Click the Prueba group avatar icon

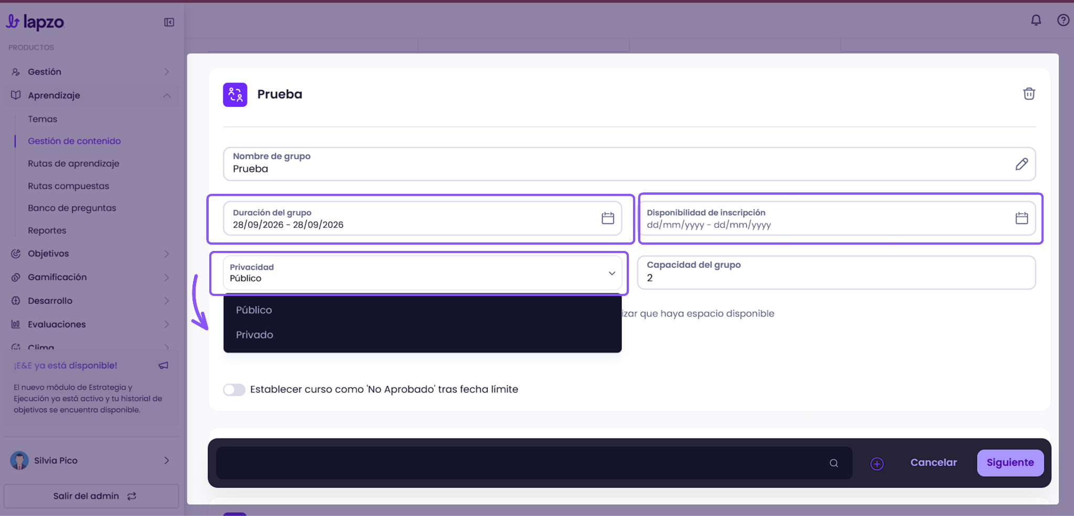tap(235, 94)
